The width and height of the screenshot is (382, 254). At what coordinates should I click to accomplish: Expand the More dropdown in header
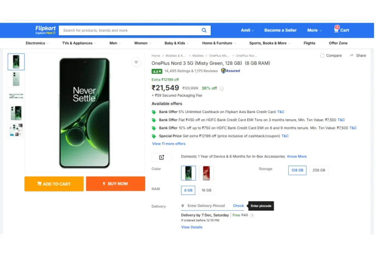[314, 30]
